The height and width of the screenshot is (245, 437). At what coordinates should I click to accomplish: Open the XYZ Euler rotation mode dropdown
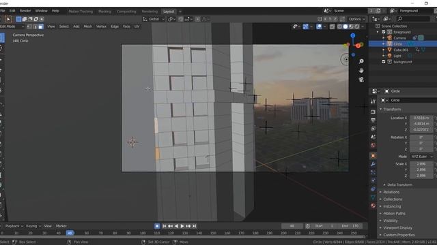click(422, 157)
